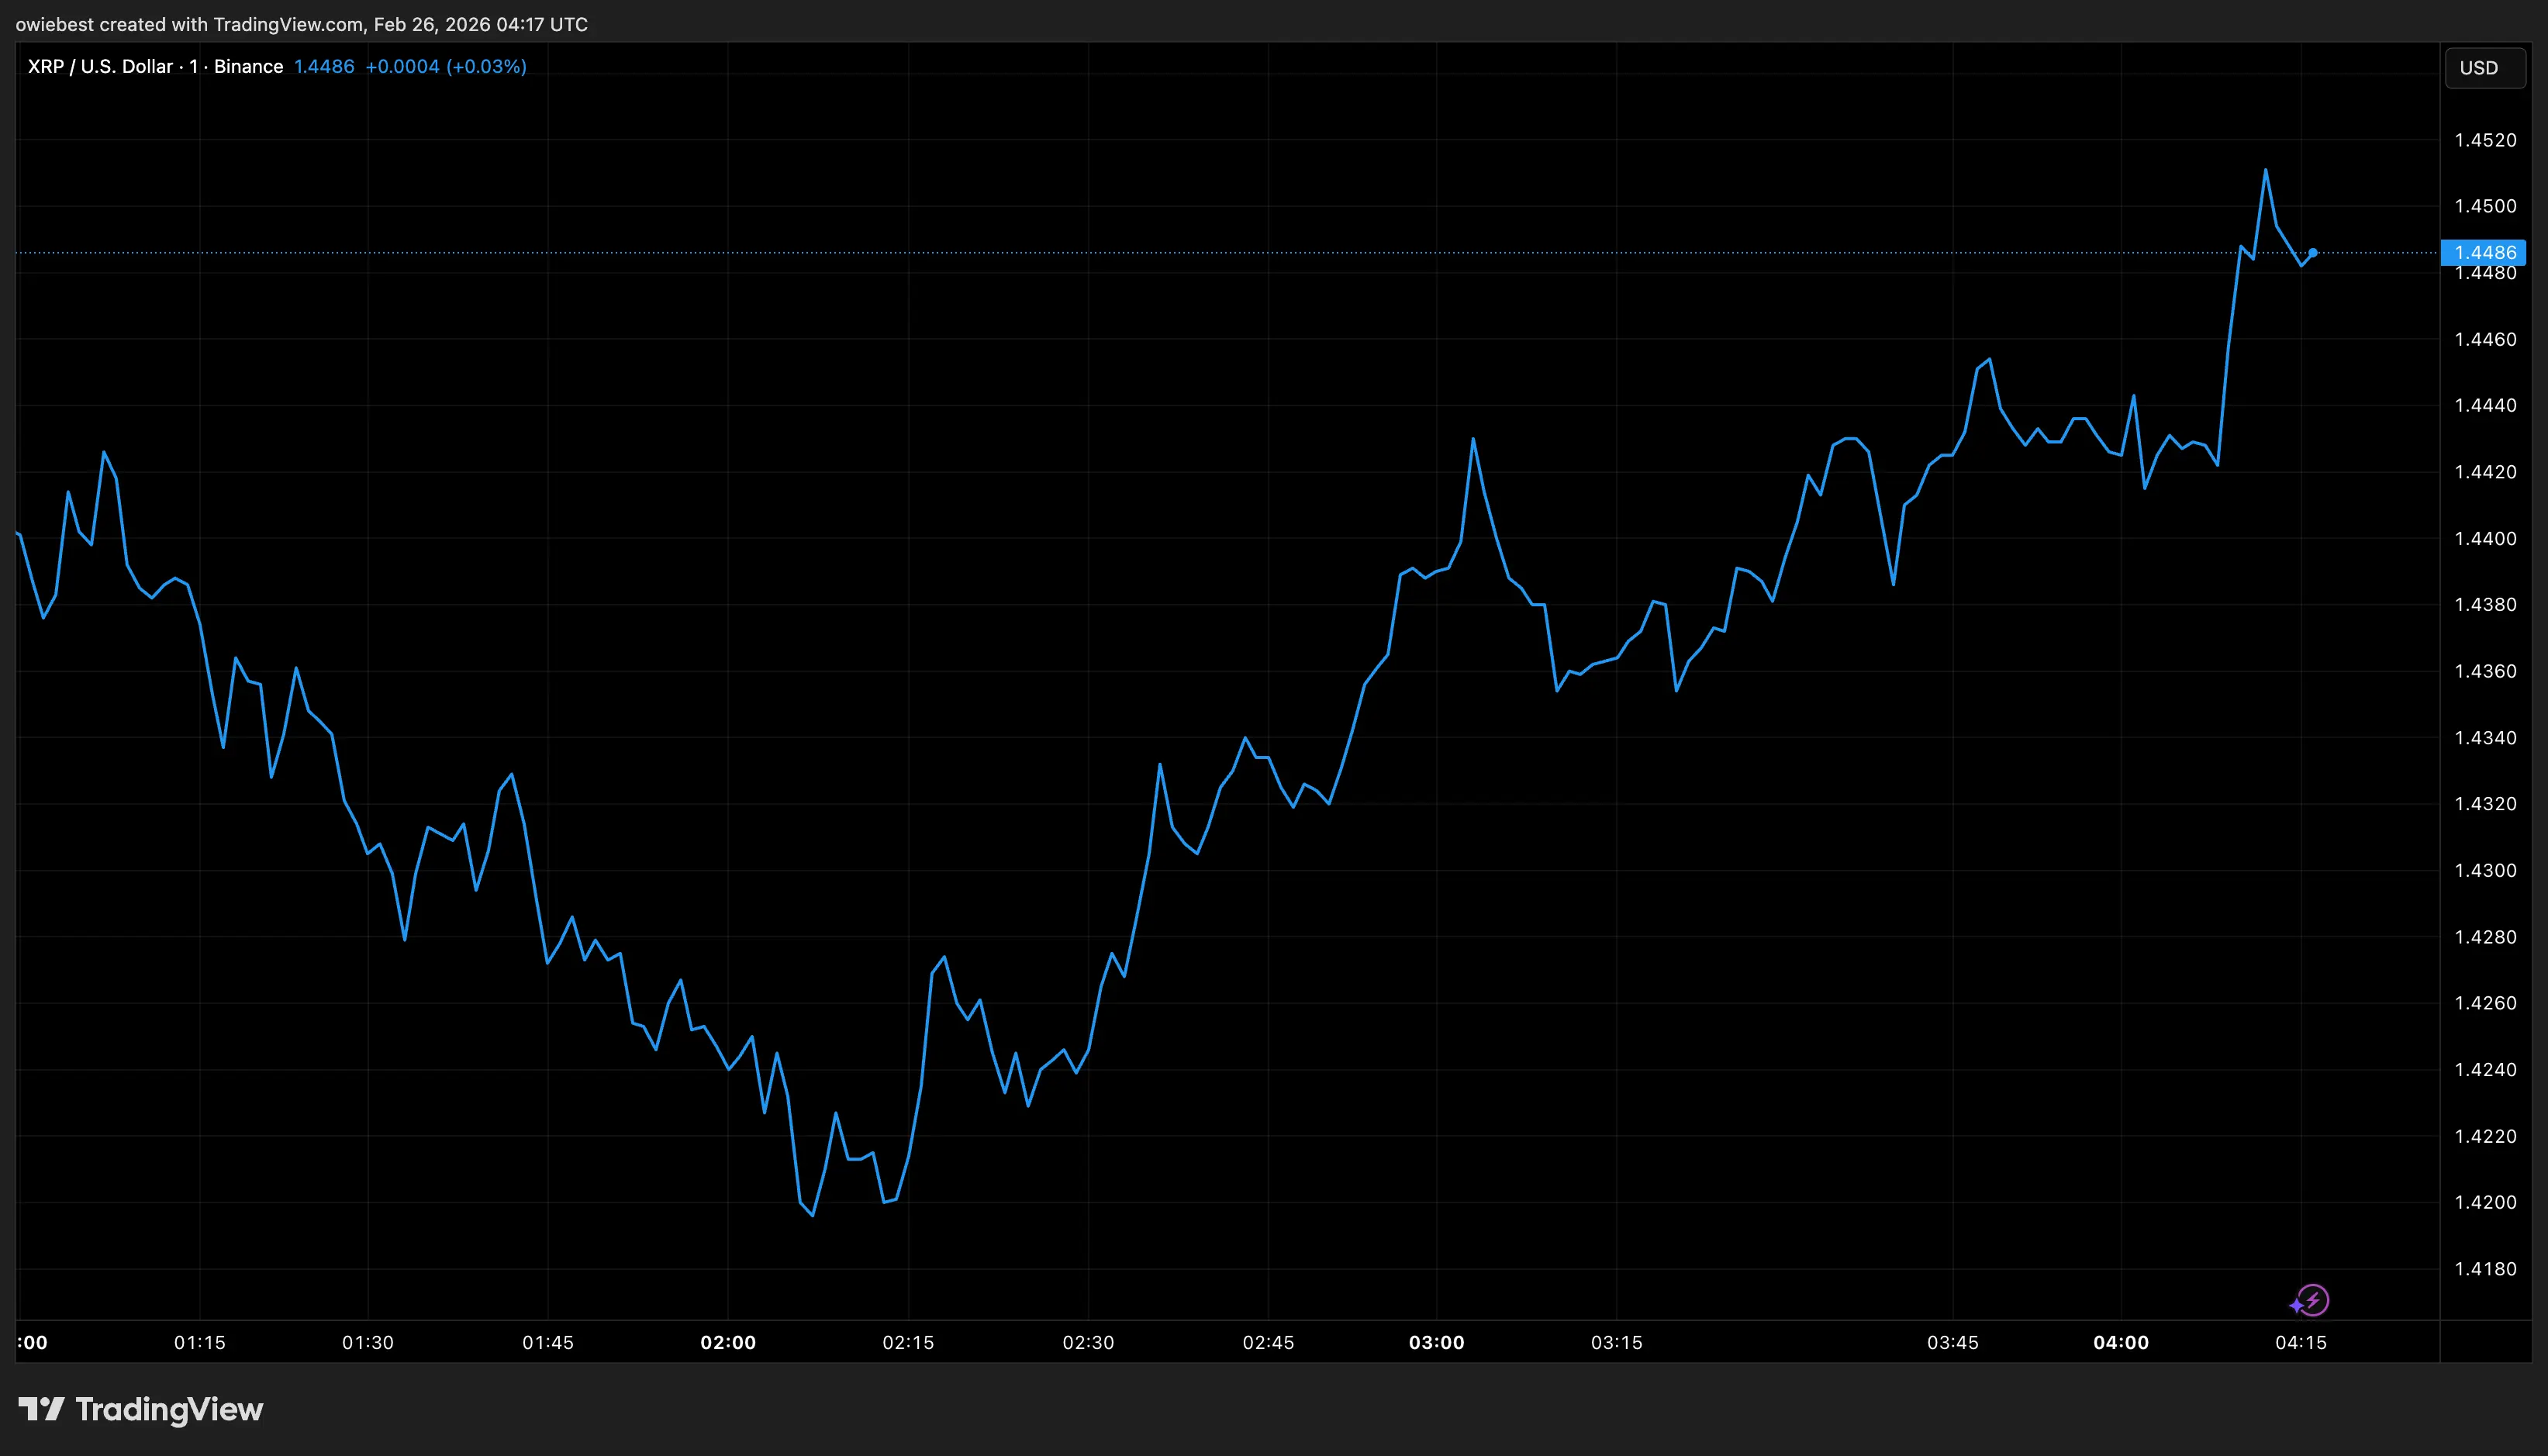Click the 01:15 time axis label
Viewport: 2548px width, 1456px height.
pos(200,1342)
